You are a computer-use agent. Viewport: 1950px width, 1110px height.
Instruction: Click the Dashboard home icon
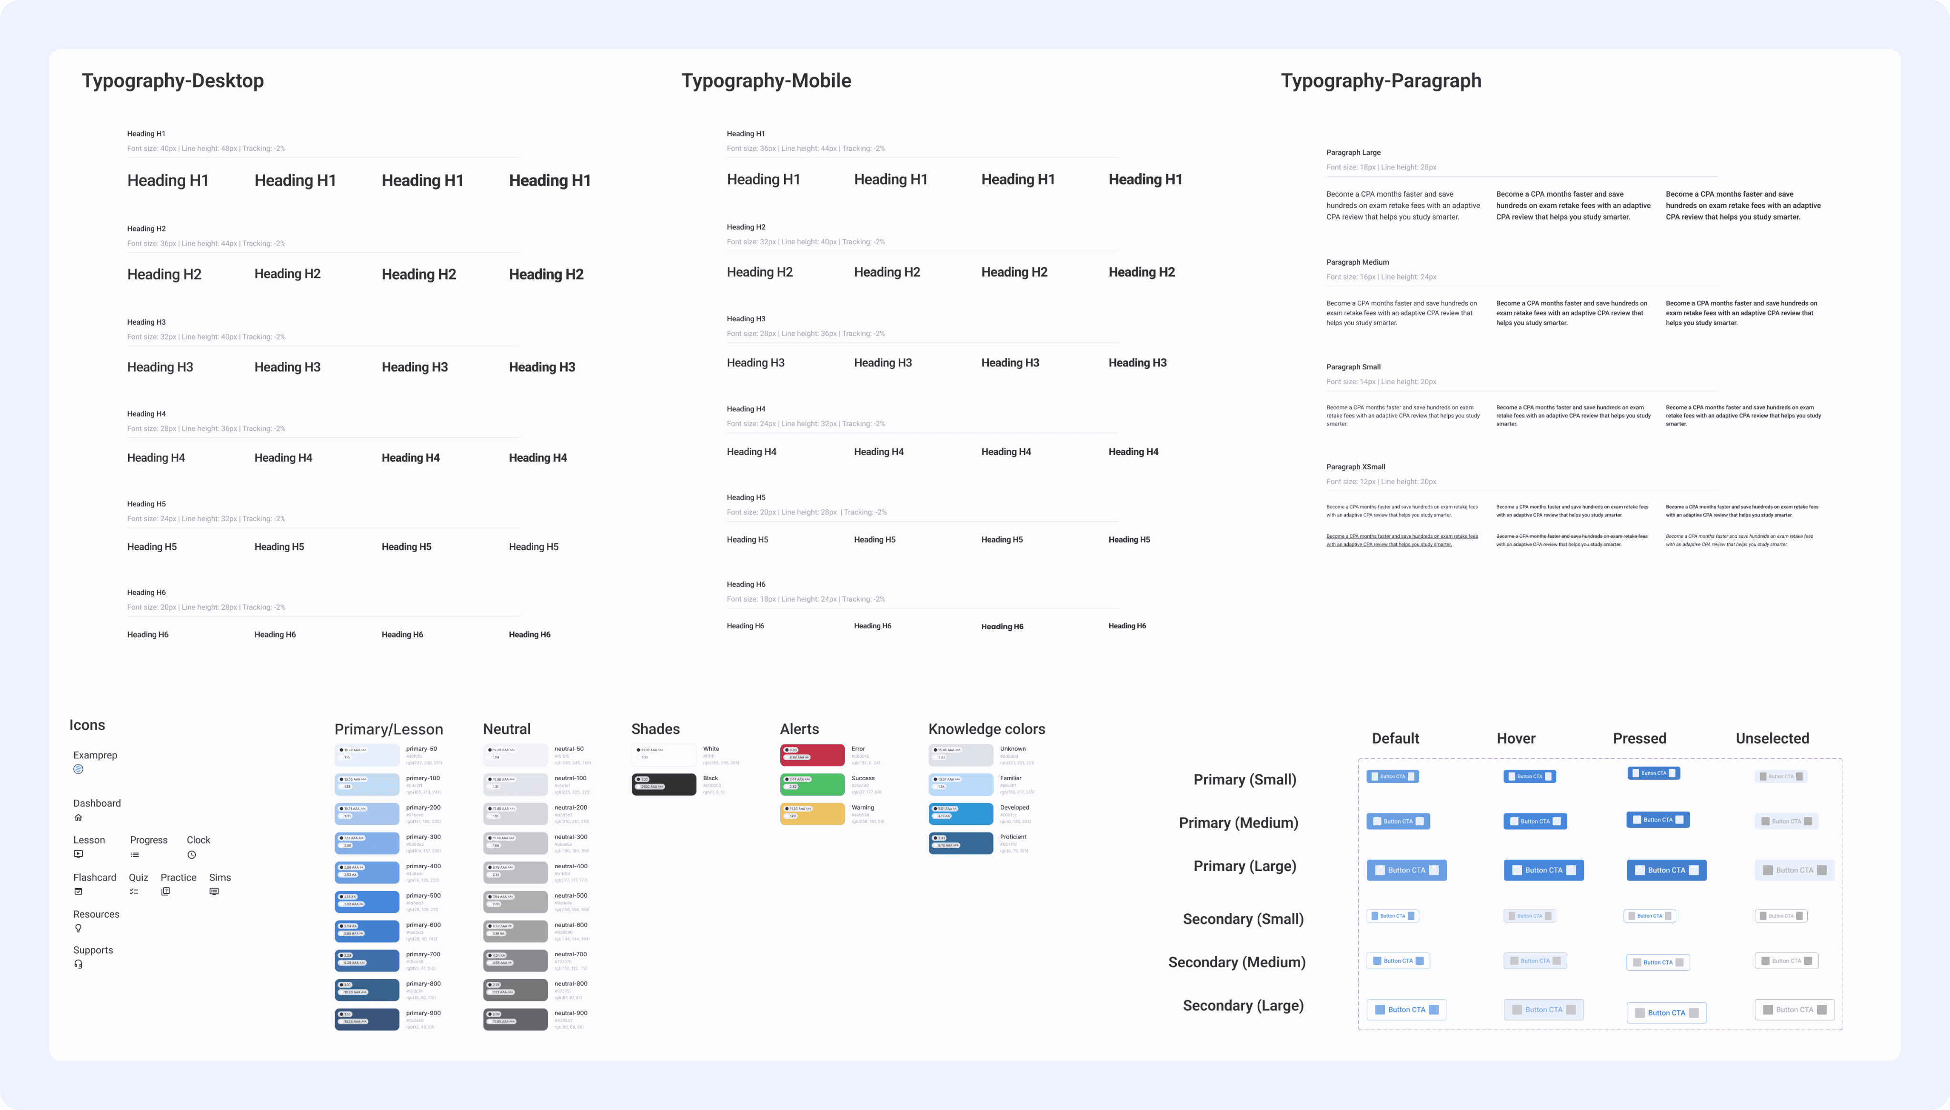coord(78,817)
